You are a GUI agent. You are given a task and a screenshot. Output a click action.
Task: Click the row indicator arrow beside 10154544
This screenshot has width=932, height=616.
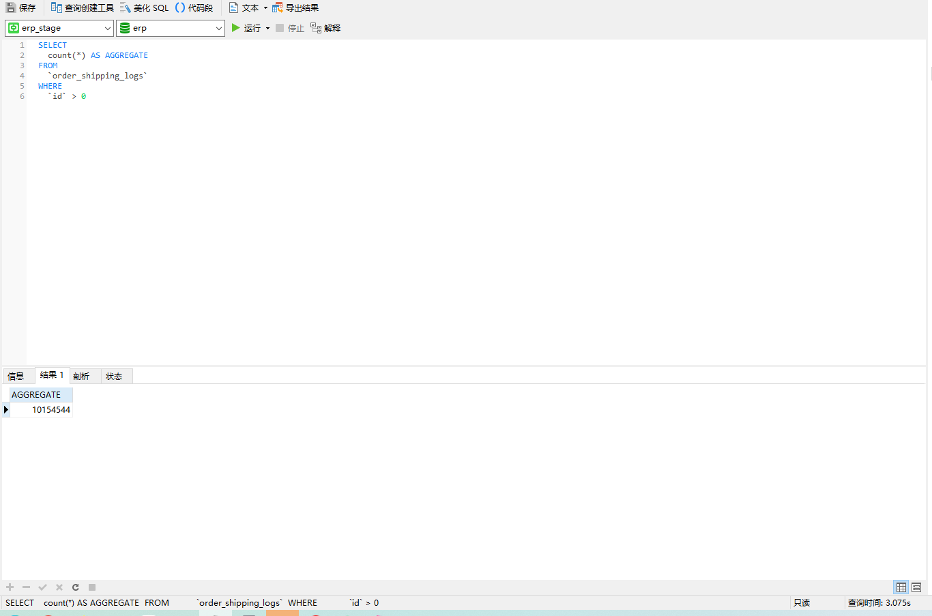[x=6, y=410]
